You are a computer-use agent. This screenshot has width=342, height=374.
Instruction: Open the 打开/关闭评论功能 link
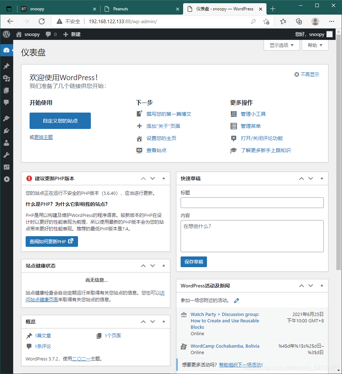coord(261,138)
